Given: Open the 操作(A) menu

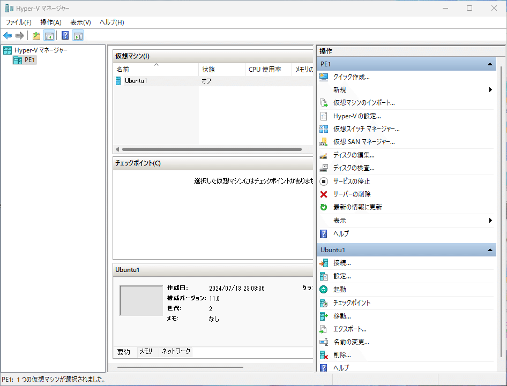Looking at the screenshot, I should tap(51, 22).
